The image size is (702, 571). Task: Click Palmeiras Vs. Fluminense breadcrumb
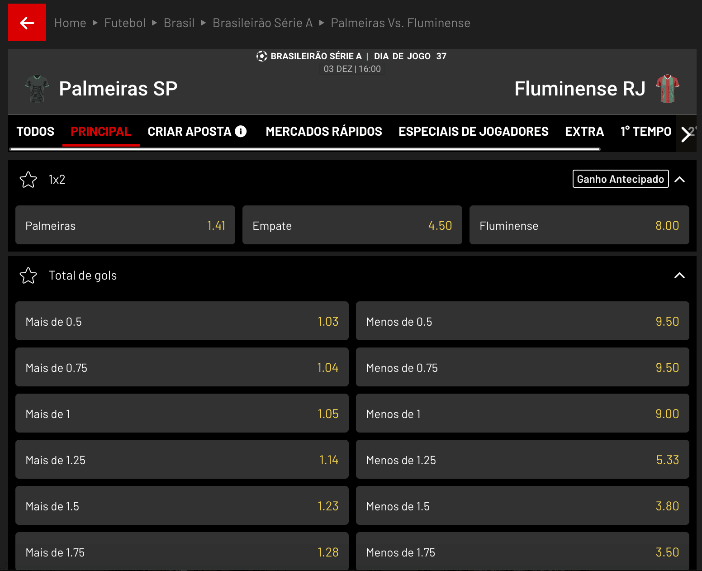pyautogui.click(x=401, y=23)
